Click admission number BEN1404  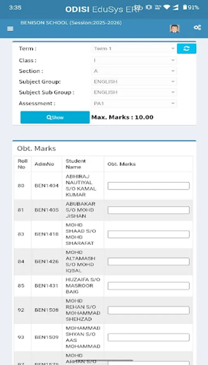[x=47, y=186]
